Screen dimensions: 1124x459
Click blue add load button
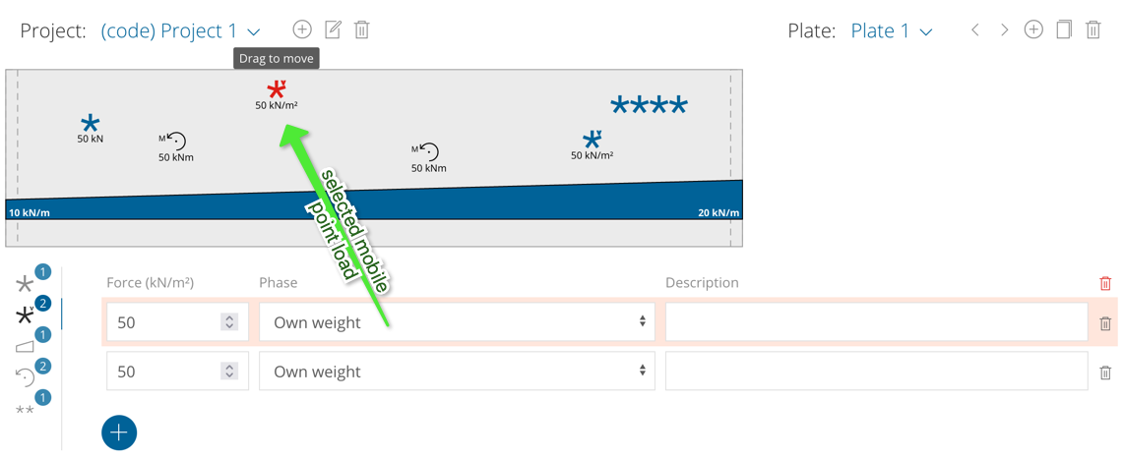(119, 432)
